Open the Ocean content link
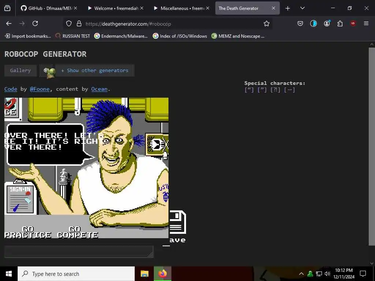 (x=99, y=89)
